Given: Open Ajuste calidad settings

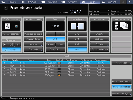Looking at the screenshot, I should click(33, 19).
